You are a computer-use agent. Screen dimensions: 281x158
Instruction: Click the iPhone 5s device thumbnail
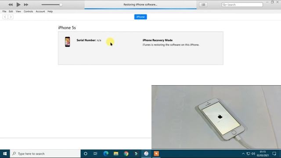pyautogui.click(x=68, y=42)
